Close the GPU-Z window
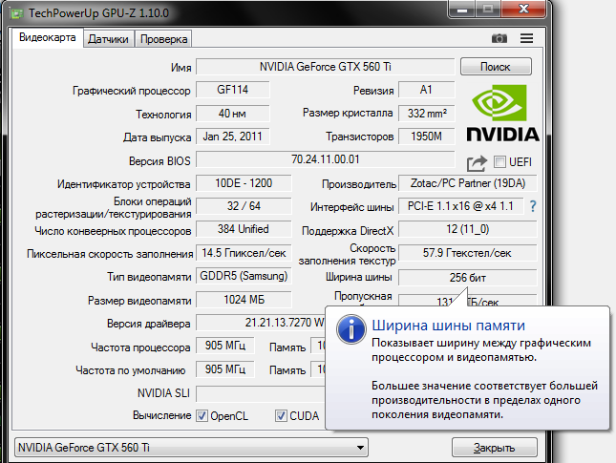Screen dimensions: 616x463 pos(523,9)
